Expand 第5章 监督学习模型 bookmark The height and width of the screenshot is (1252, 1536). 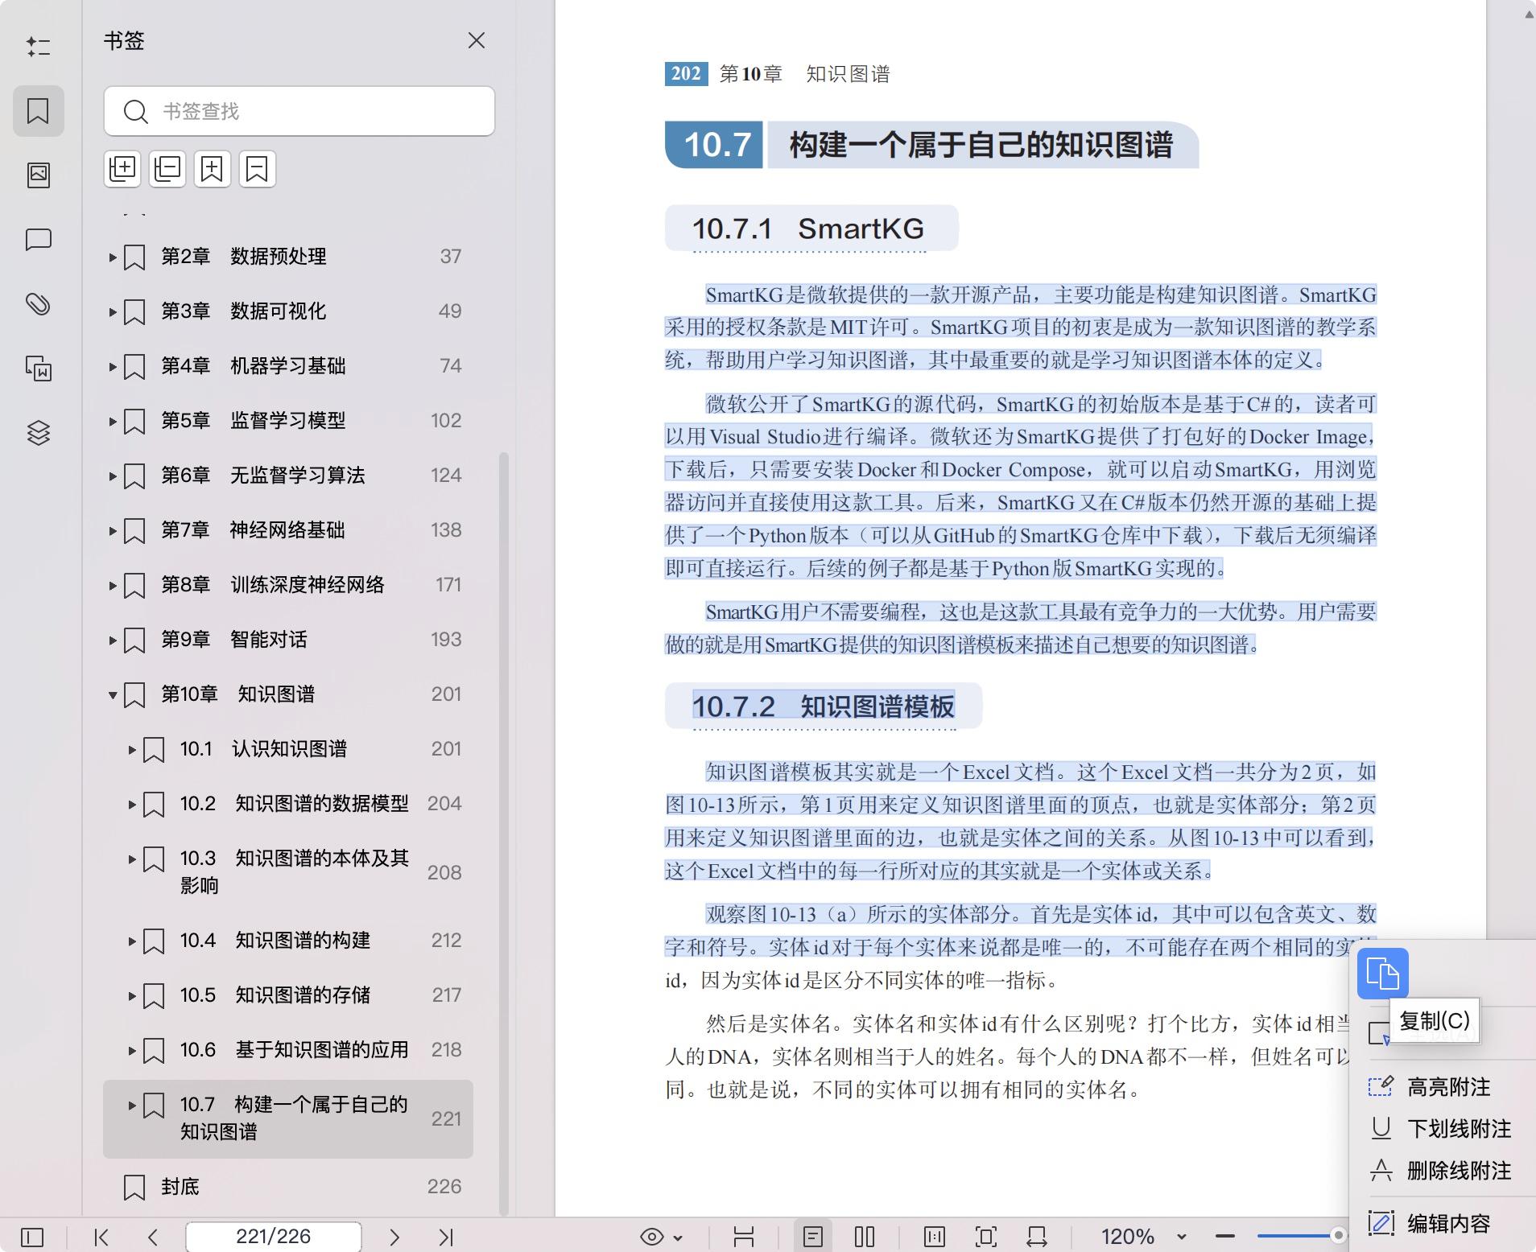pyautogui.click(x=113, y=422)
